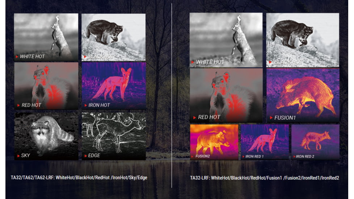Click the red arrow beside IRON HOT label

[x=85, y=105]
